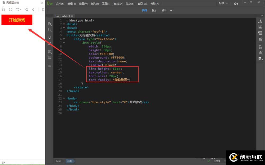Click the page icon in browser address bar

pos(43,10)
